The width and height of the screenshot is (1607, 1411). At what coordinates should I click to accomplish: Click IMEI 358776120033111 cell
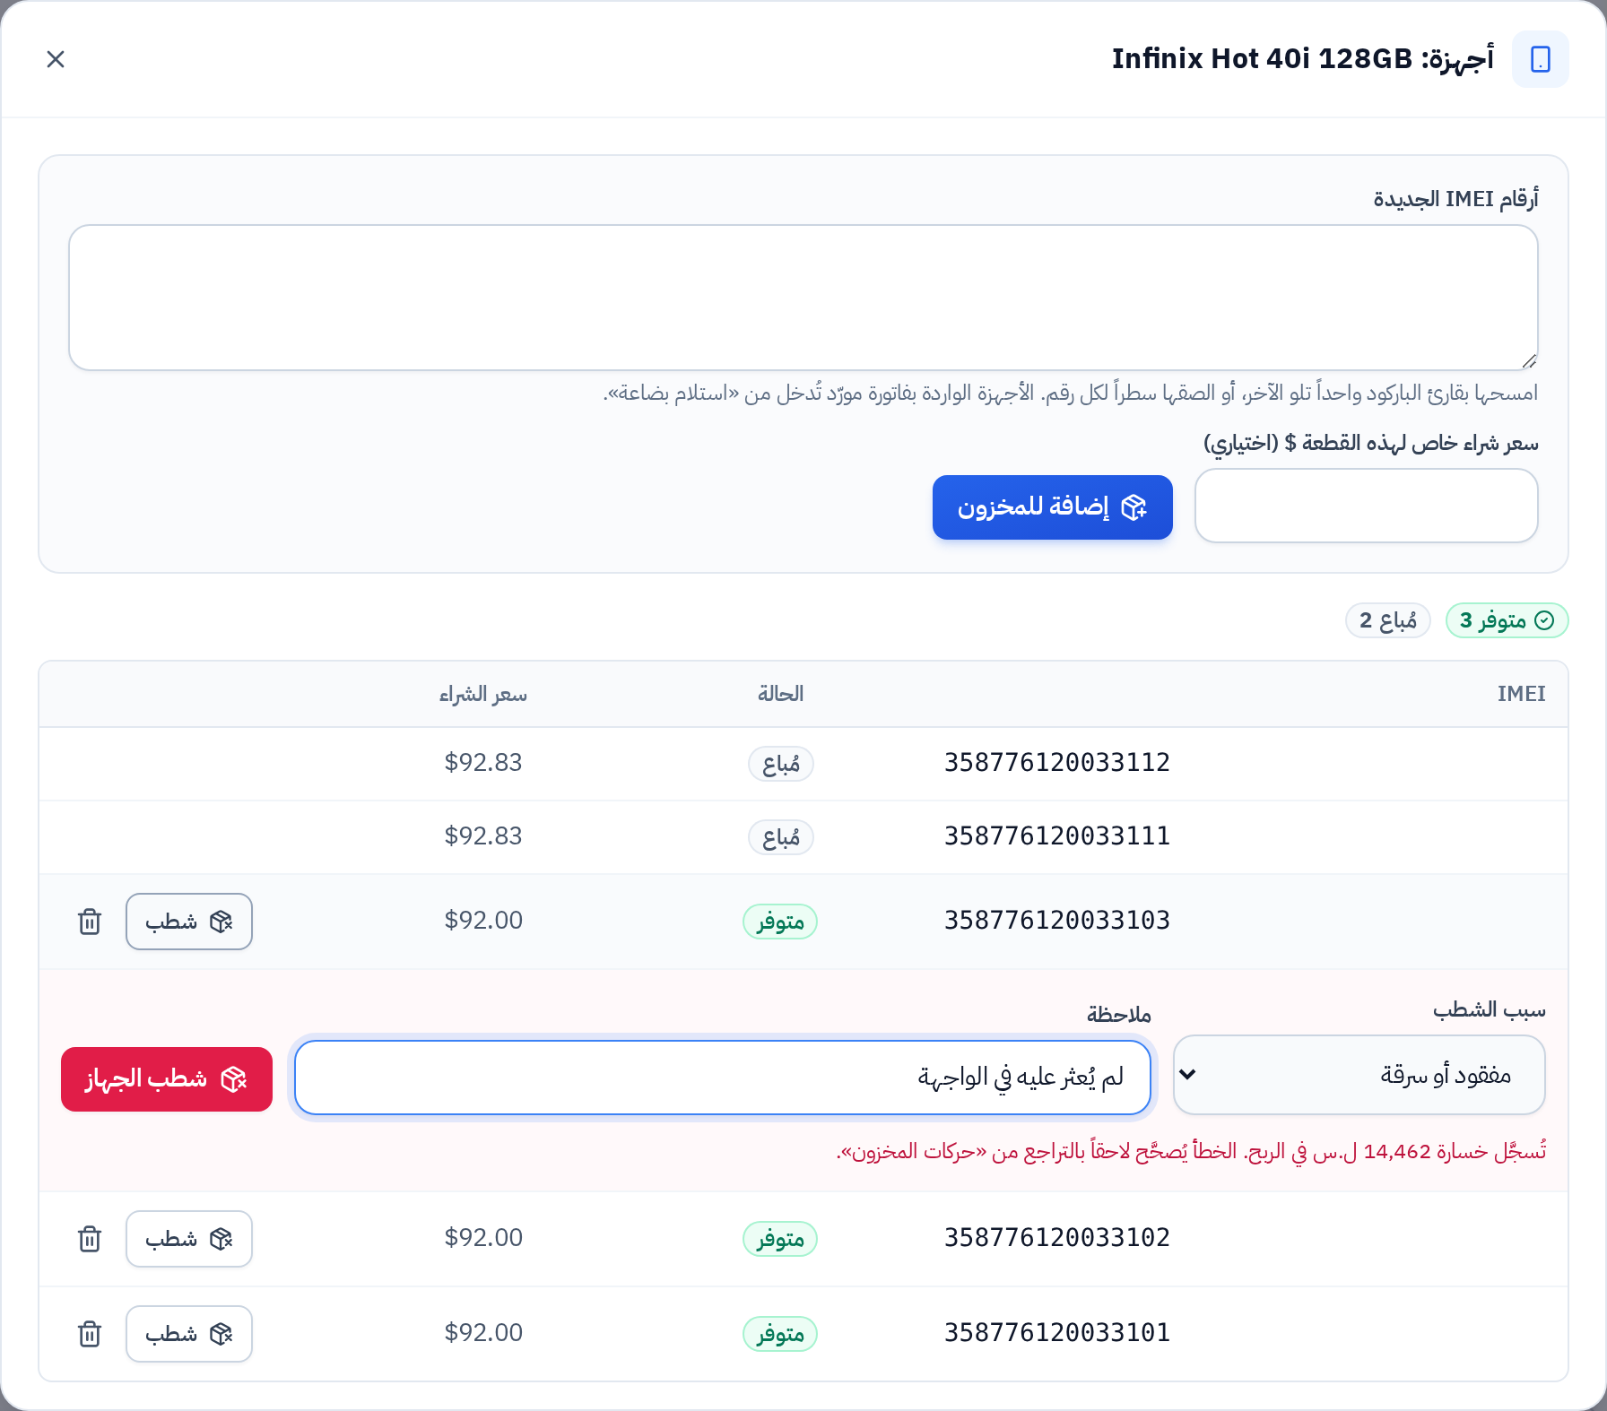click(x=1057, y=836)
